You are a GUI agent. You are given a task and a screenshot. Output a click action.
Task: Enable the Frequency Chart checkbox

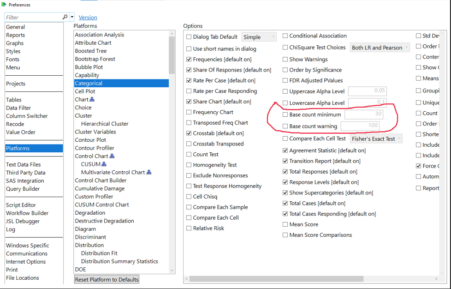pos(189,112)
